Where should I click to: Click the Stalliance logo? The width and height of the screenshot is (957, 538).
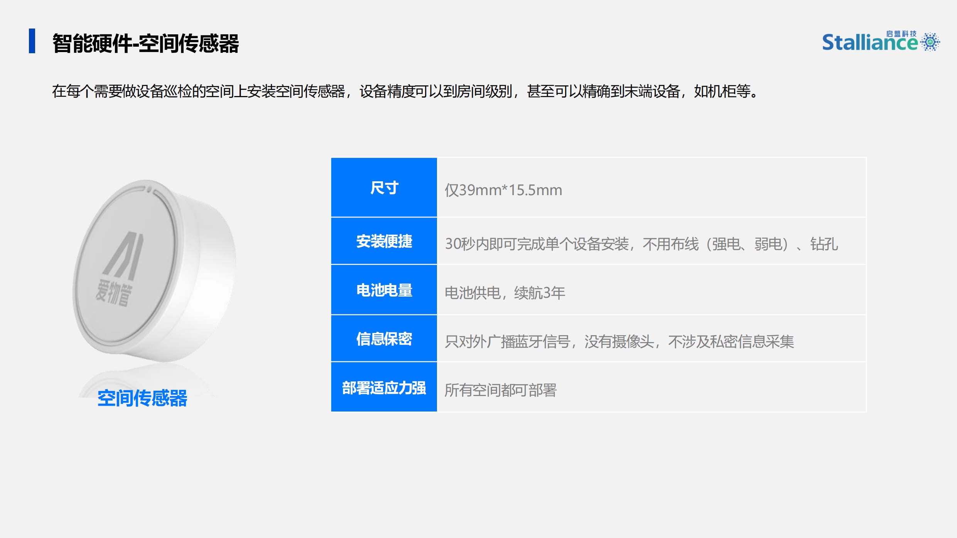coord(881,41)
